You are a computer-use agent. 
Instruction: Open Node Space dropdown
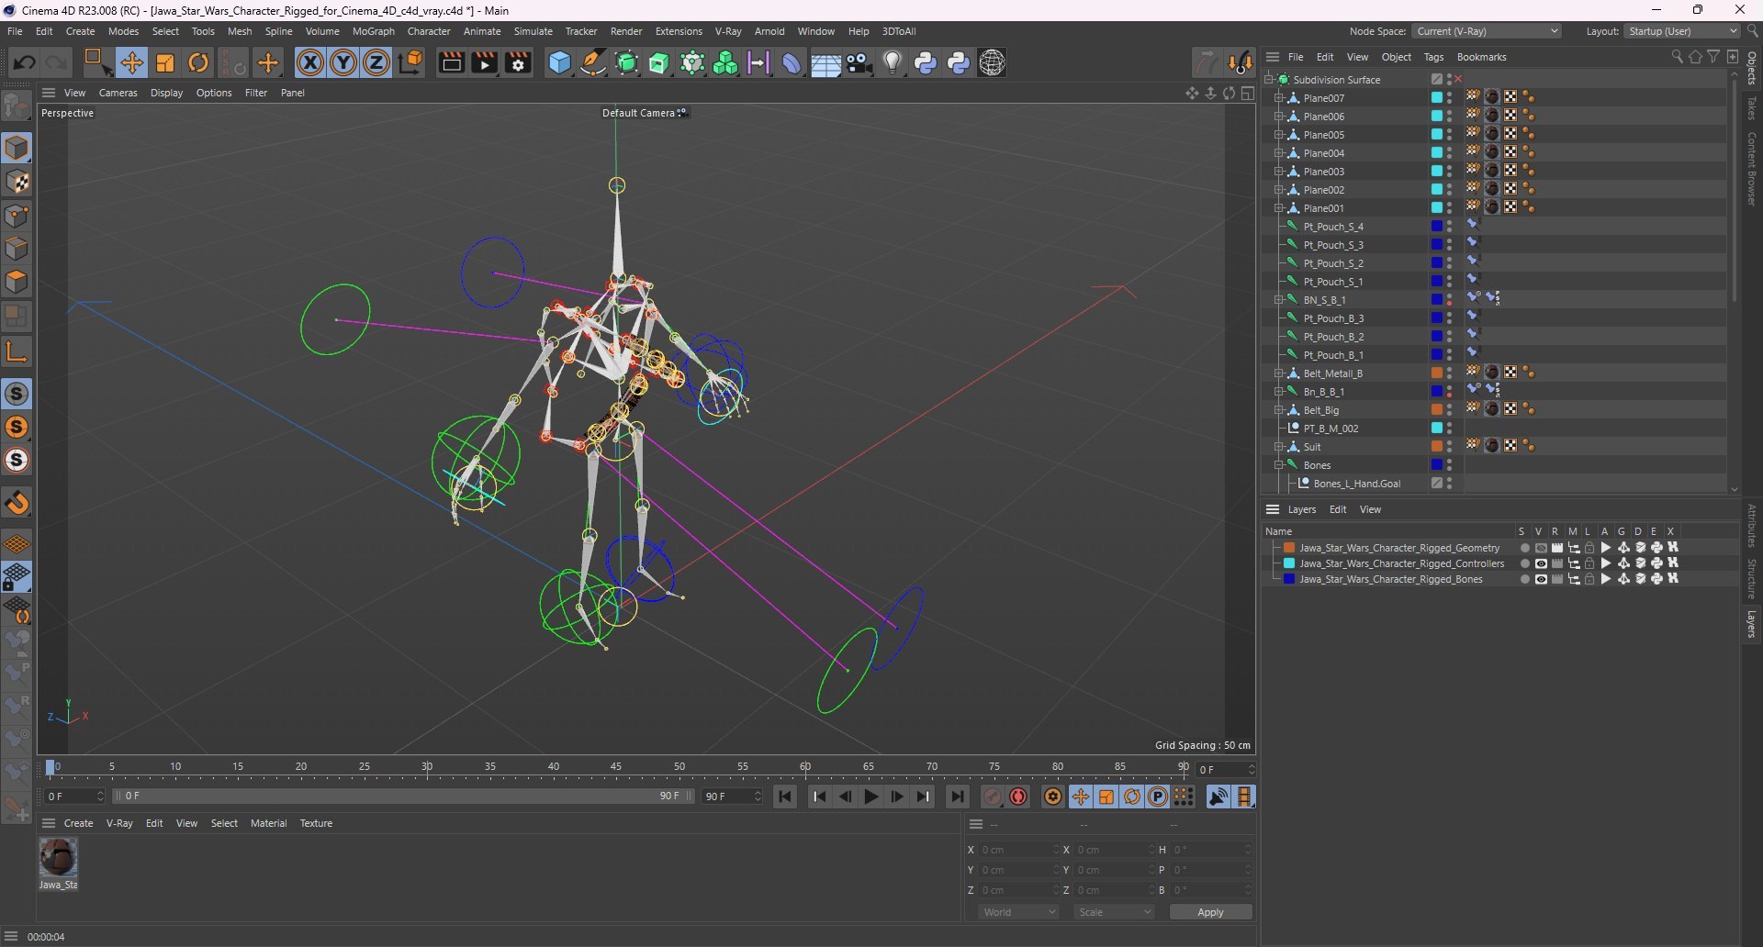(x=1487, y=31)
